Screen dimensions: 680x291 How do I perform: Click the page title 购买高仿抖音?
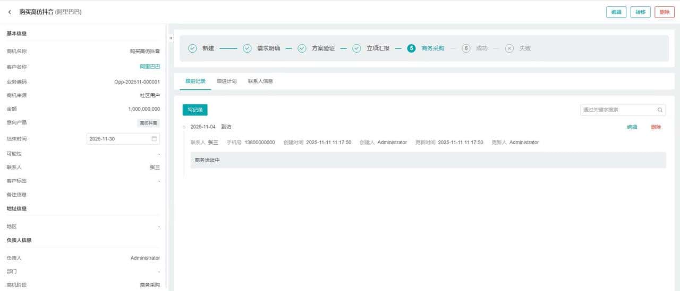37,12
